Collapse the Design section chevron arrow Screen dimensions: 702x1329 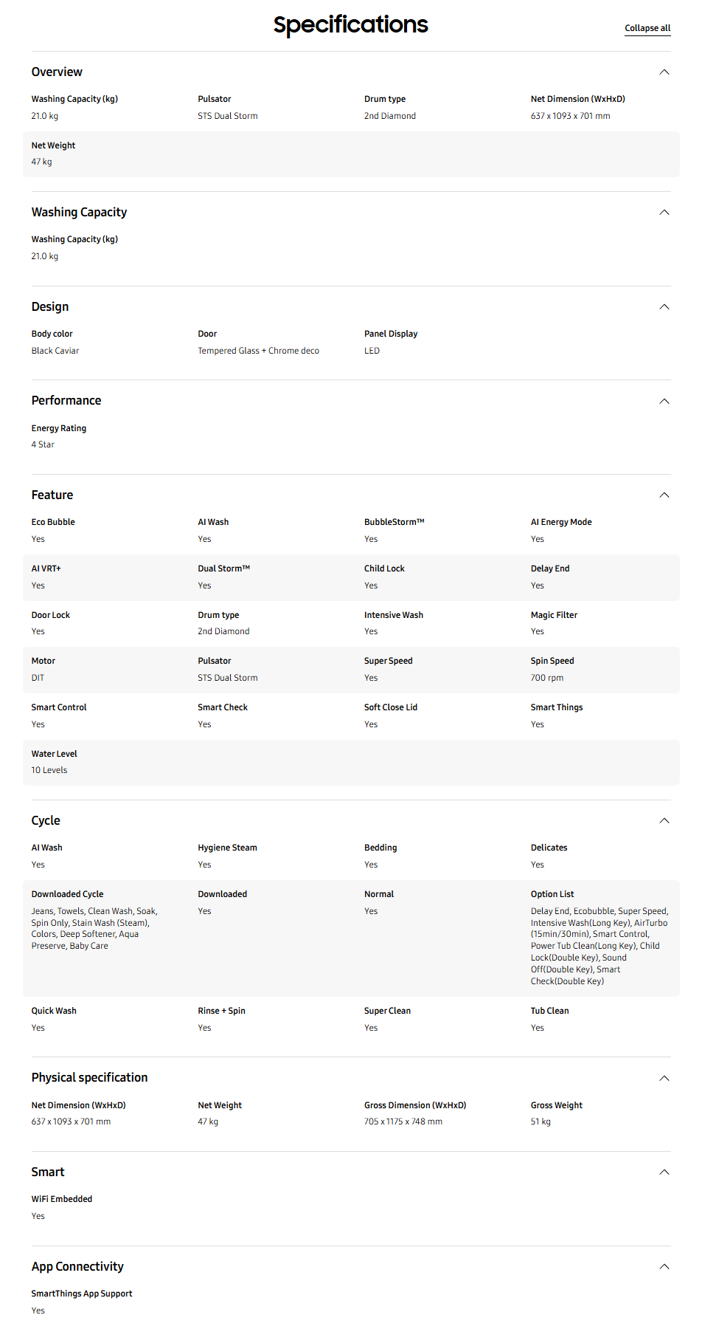(x=664, y=306)
